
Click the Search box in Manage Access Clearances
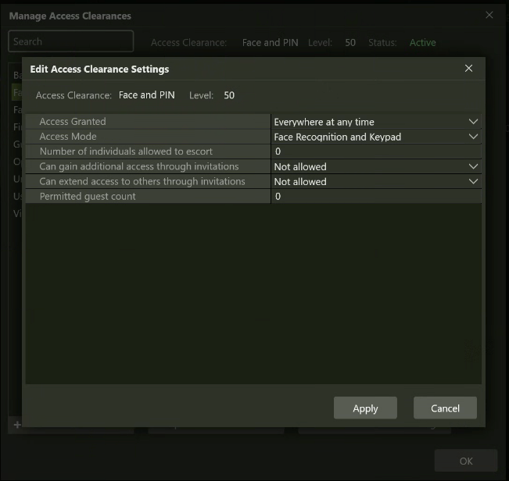[x=70, y=41]
